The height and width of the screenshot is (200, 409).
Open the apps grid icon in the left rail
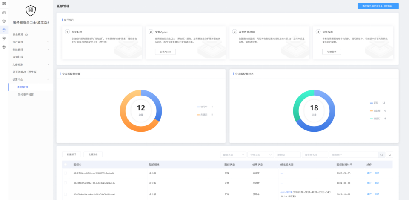[x=4, y=3]
